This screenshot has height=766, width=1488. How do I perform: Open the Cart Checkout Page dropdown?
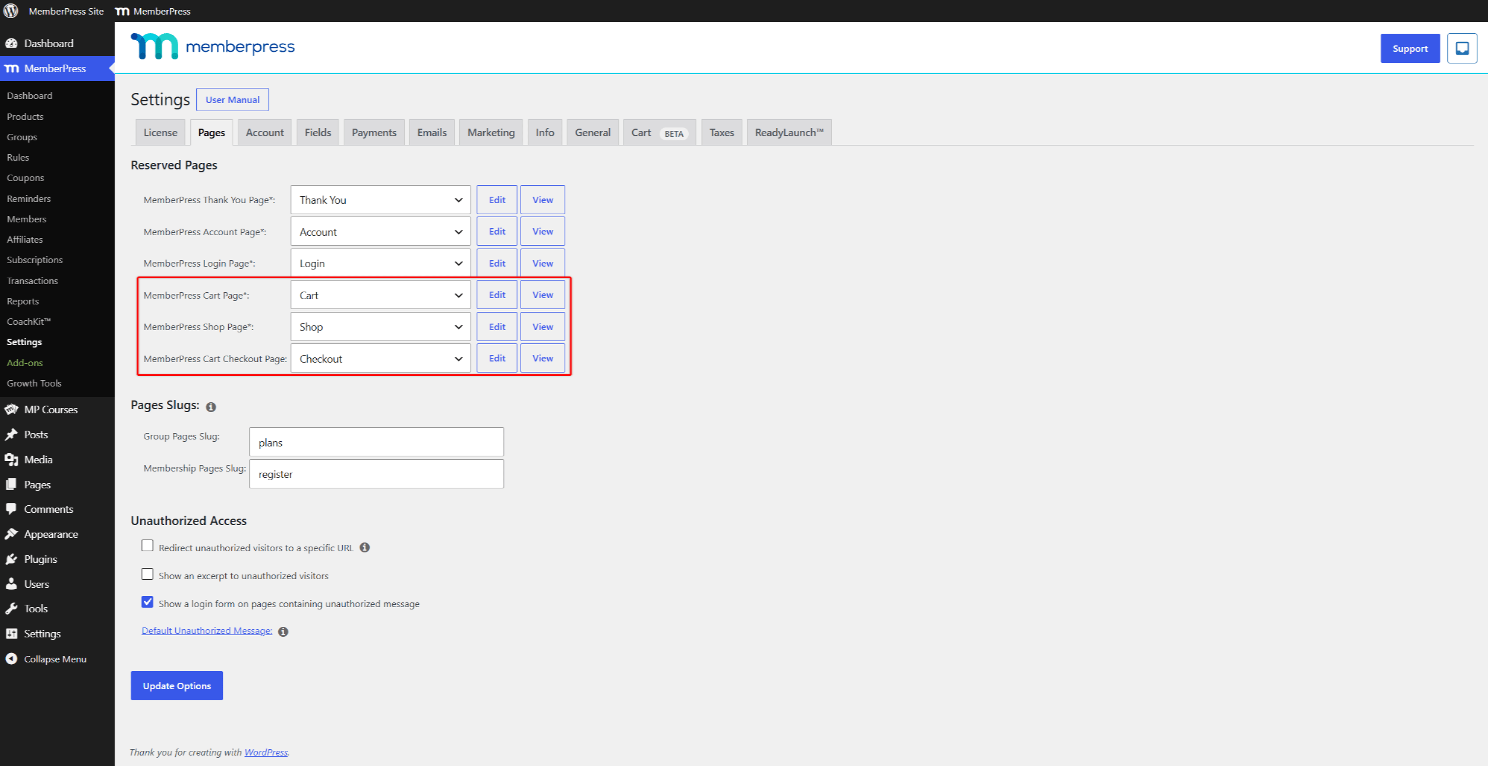[x=381, y=359]
